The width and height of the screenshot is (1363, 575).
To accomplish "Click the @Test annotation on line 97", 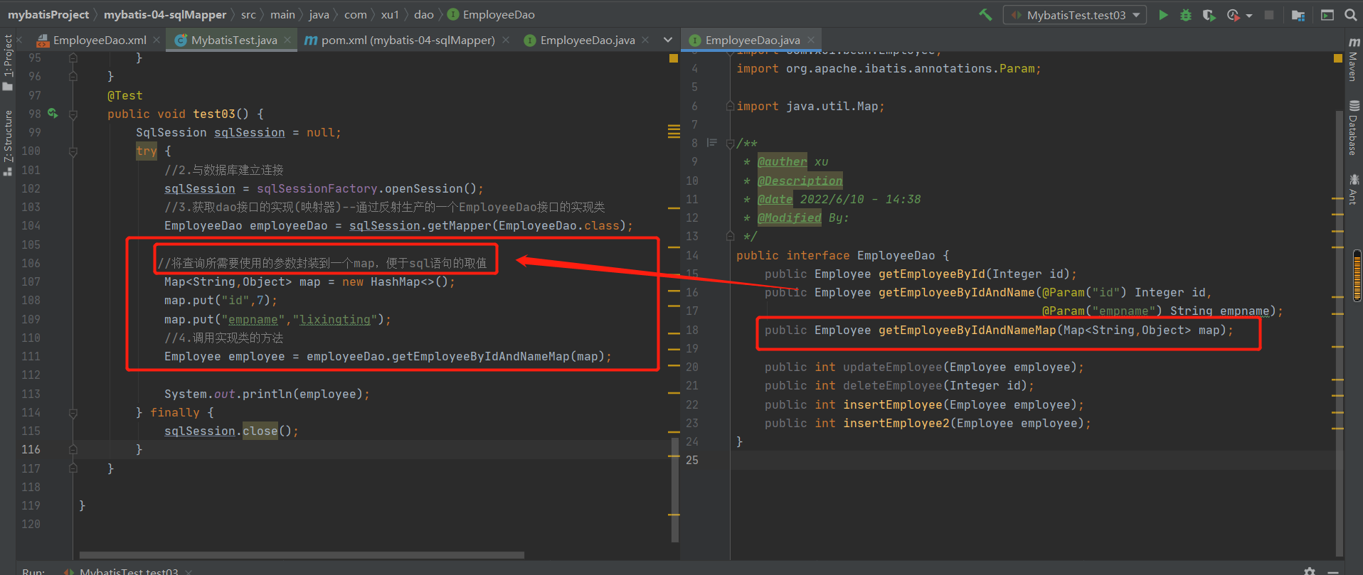I will [125, 95].
